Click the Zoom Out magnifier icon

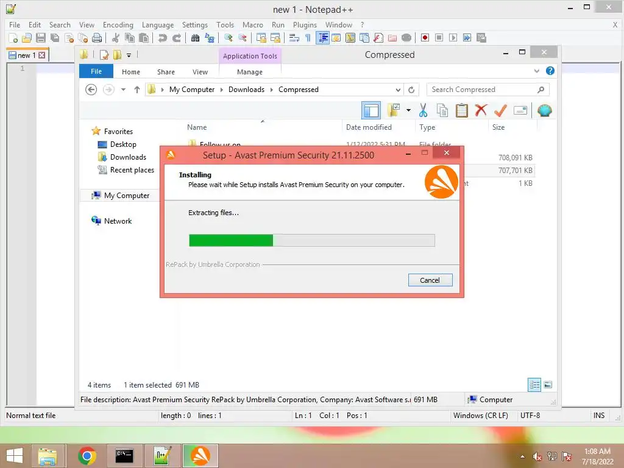point(242,38)
